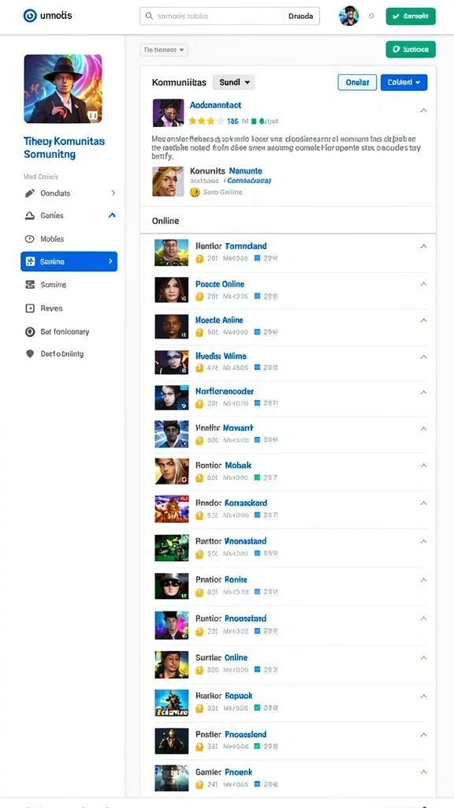Open the Movrant link

coord(238,428)
